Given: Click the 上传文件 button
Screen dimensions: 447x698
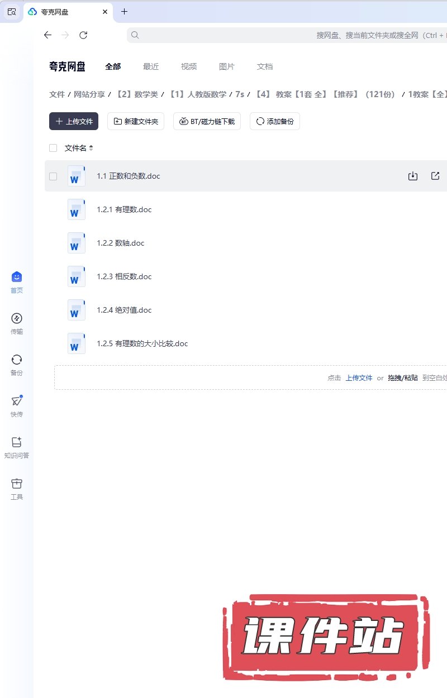Looking at the screenshot, I should point(74,121).
